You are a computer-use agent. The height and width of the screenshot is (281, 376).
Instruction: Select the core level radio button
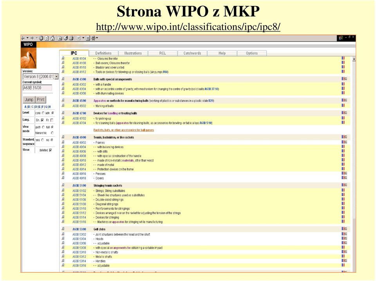pyautogui.click(x=43, y=113)
